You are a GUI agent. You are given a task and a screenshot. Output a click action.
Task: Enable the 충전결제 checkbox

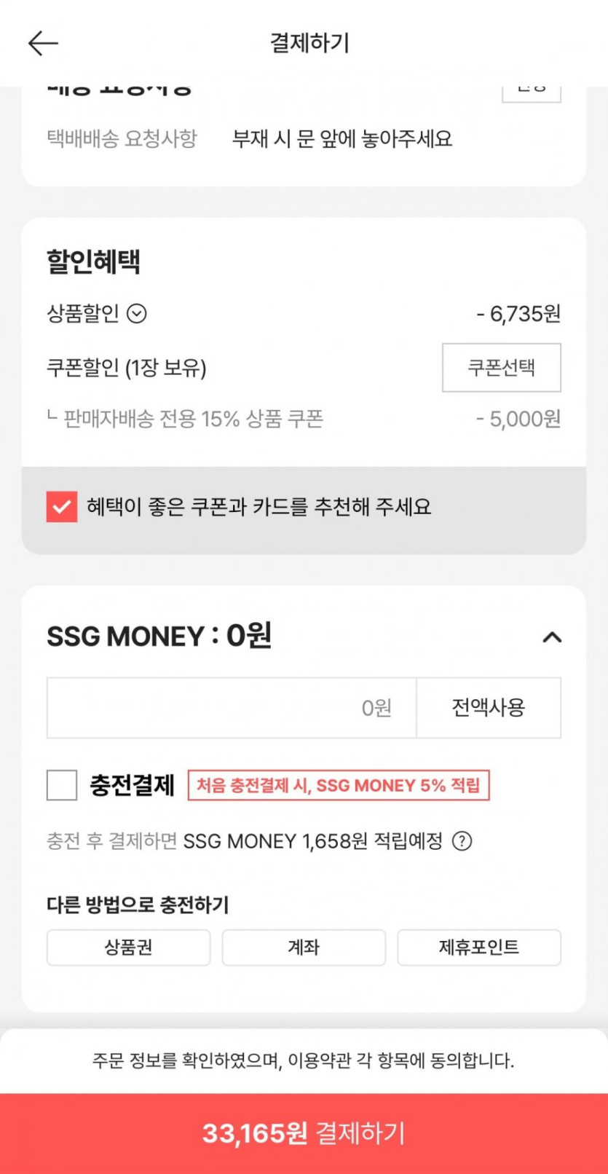pos(62,785)
